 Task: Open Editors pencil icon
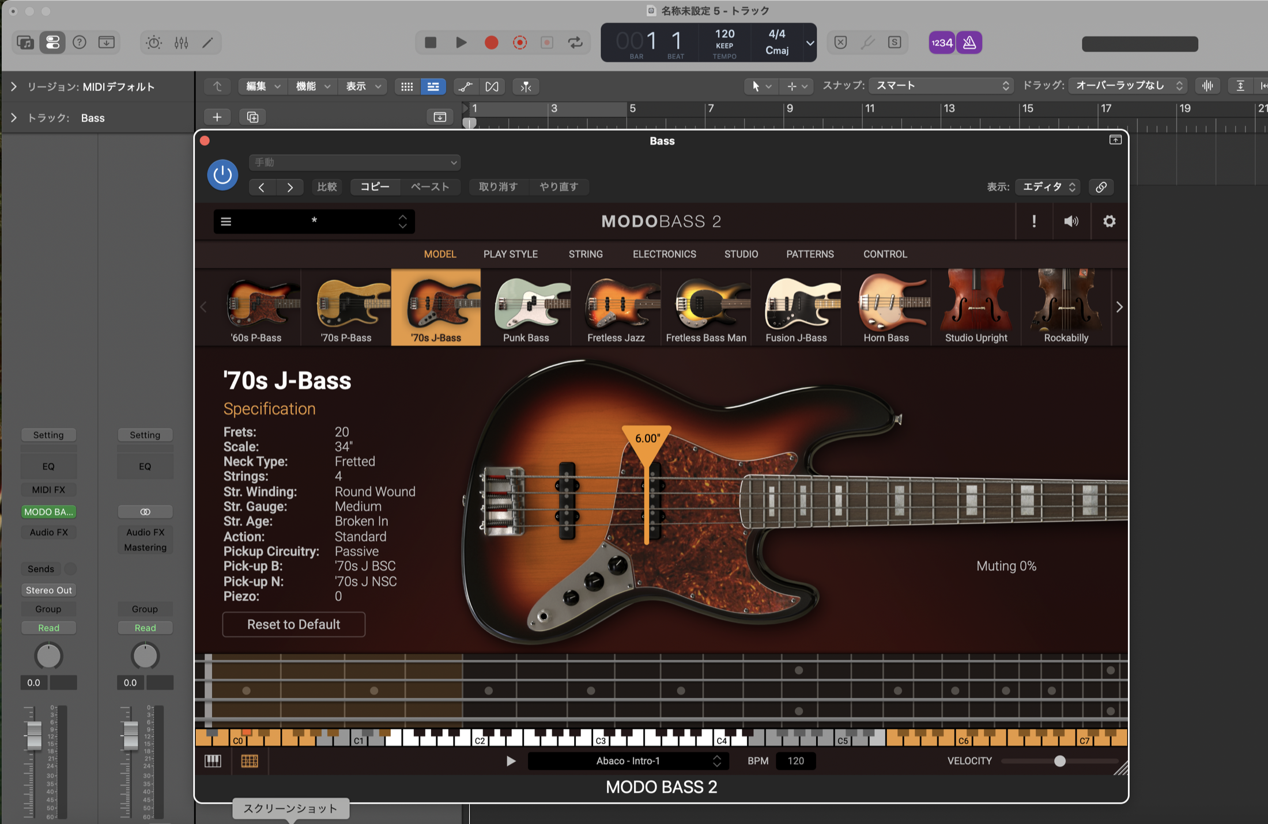pos(207,42)
